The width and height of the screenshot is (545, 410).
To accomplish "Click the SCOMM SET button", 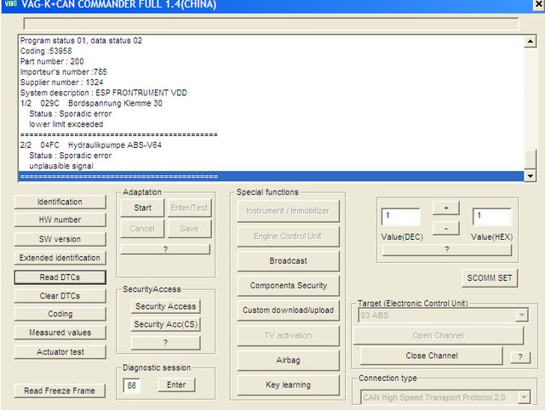I will 490,278.
